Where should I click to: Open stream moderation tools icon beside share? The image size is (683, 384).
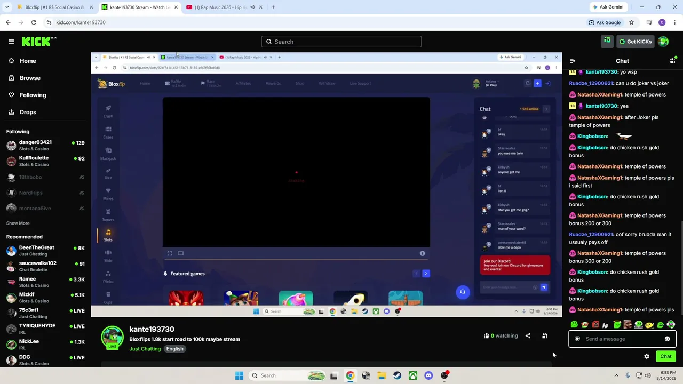click(545, 336)
